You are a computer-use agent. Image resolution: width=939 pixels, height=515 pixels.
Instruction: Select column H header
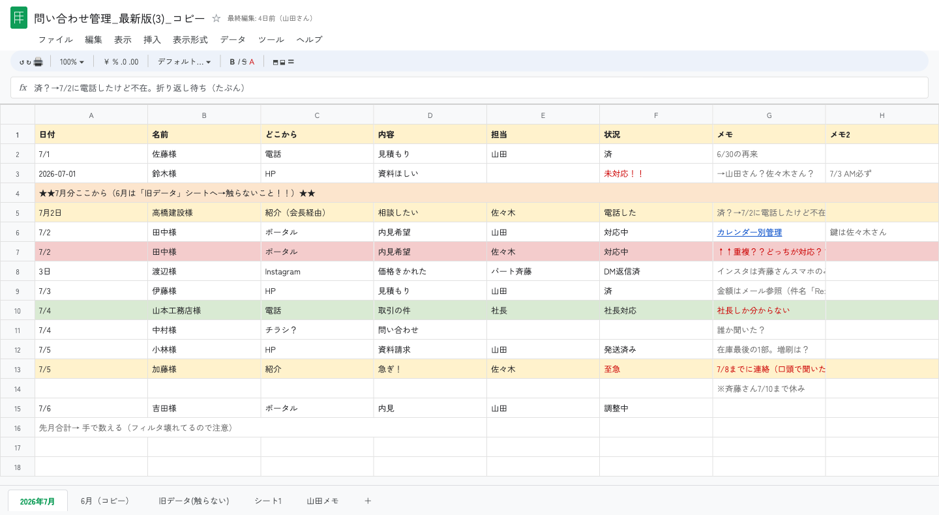point(882,115)
